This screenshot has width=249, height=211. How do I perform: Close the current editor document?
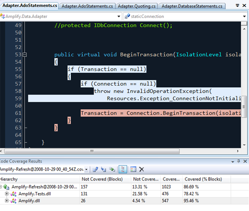point(244,5)
